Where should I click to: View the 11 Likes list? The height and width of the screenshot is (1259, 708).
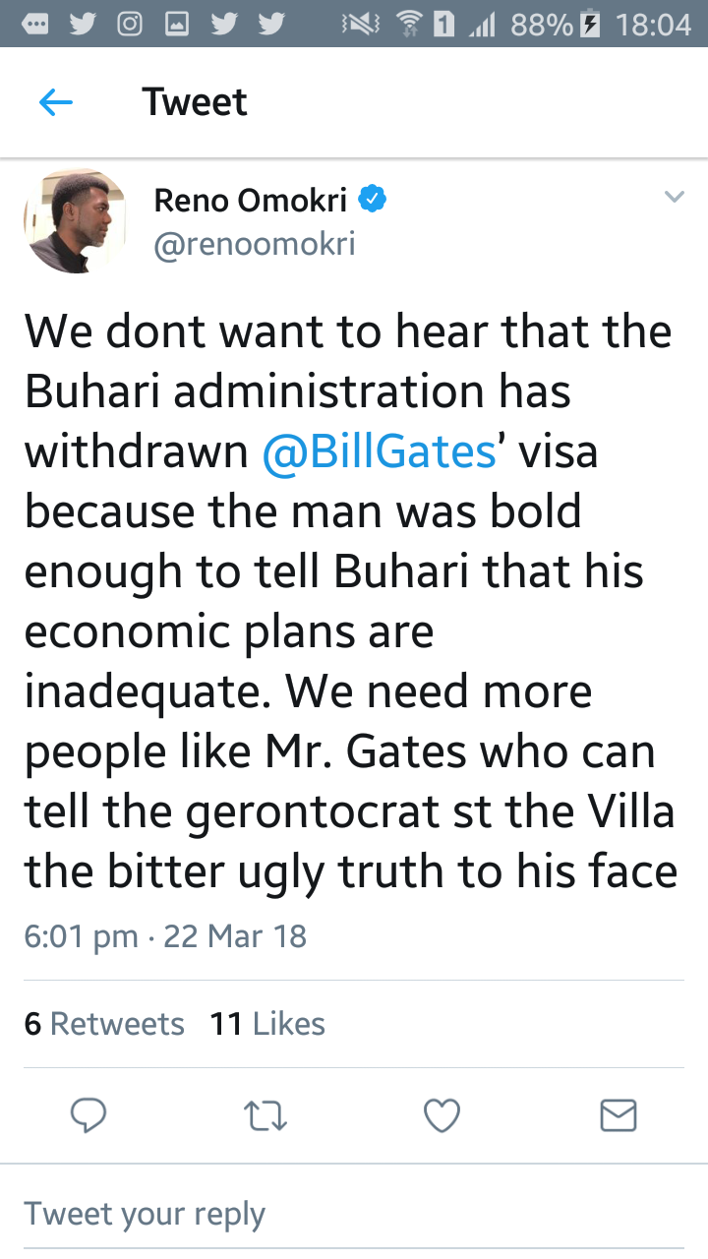pyautogui.click(x=267, y=1024)
